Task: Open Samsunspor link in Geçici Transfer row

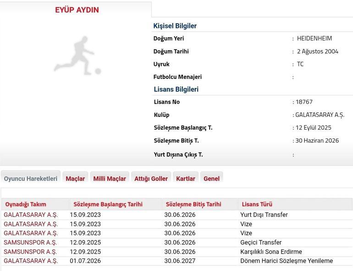Action: point(30,243)
